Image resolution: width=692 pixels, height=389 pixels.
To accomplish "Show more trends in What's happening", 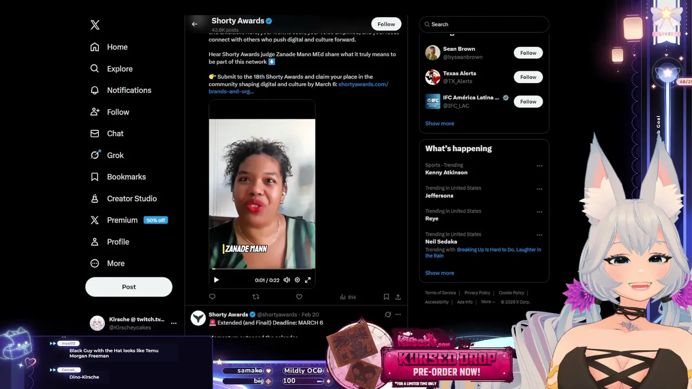I will click(440, 273).
